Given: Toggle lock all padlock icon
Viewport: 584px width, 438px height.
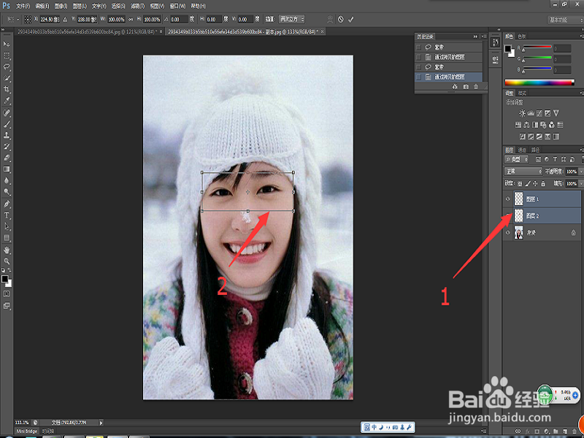Looking at the screenshot, I should tap(543, 184).
